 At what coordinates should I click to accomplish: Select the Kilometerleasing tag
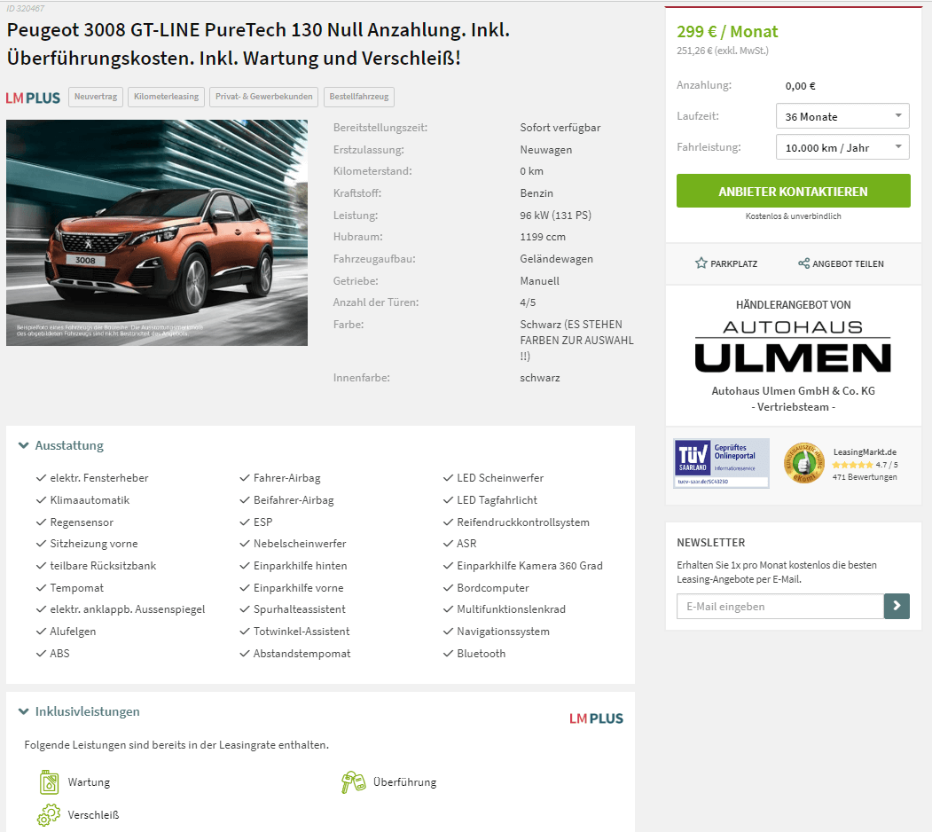(x=167, y=97)
